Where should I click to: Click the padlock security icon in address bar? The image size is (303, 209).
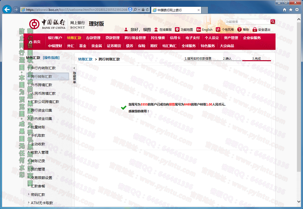[143, 10]
